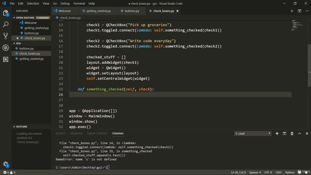The height and width of the screenshot is (175, 311).
Task: Change line endings via CRLF status item
Action: click(x=278, y=173)
